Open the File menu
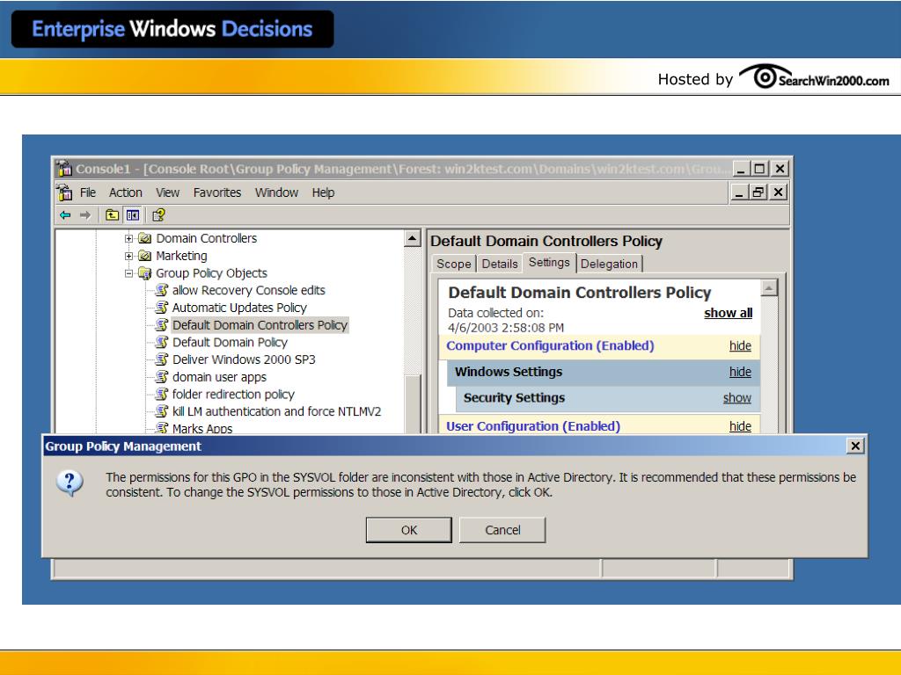Image resolution: width=901 pixels, height=675 pixels. pyautogui.click(x=88, y=192)
